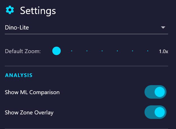Click the underline of the Dino-Lite field
The width and height of the screenshot is (176, 129).
(x=86, y=34)
